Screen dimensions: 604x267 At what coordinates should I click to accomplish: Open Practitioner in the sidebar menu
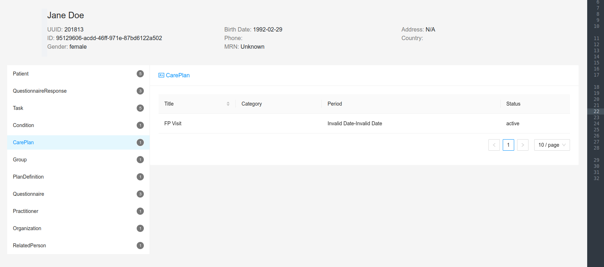(78, 211)
